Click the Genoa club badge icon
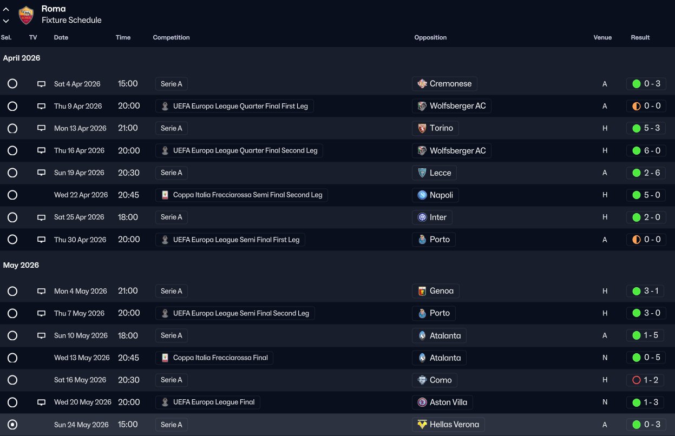This screenshot has height=436, width=675. pos(422,291)
